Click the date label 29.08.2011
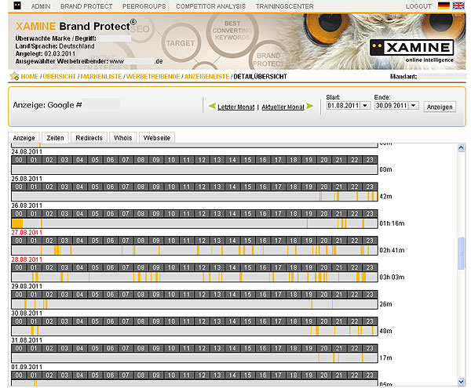 (x=27, y=286)
